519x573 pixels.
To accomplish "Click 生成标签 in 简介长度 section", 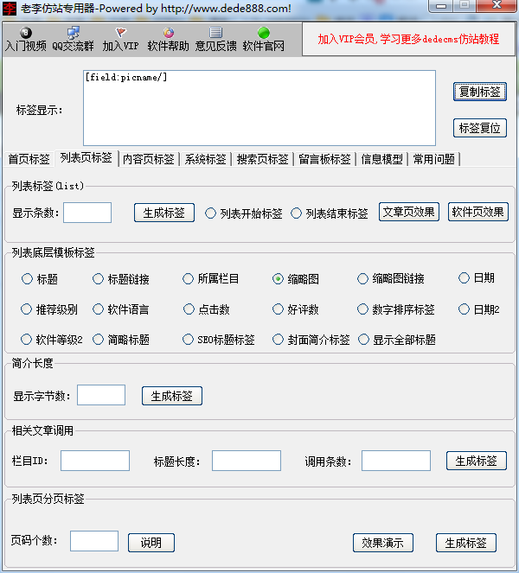I will point(172,396).
